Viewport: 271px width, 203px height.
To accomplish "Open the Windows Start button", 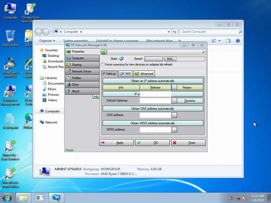I will 7,198.
